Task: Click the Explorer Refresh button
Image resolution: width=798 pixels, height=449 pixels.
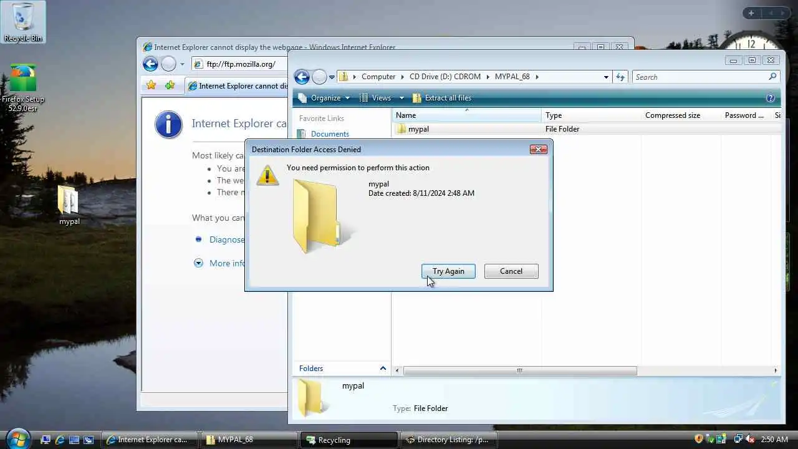Action: click(620, 77)
